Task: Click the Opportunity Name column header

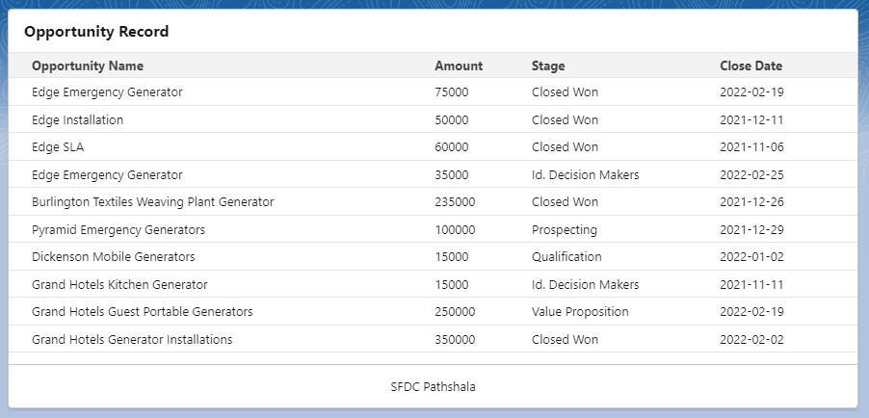Action: tap(88, 66)
